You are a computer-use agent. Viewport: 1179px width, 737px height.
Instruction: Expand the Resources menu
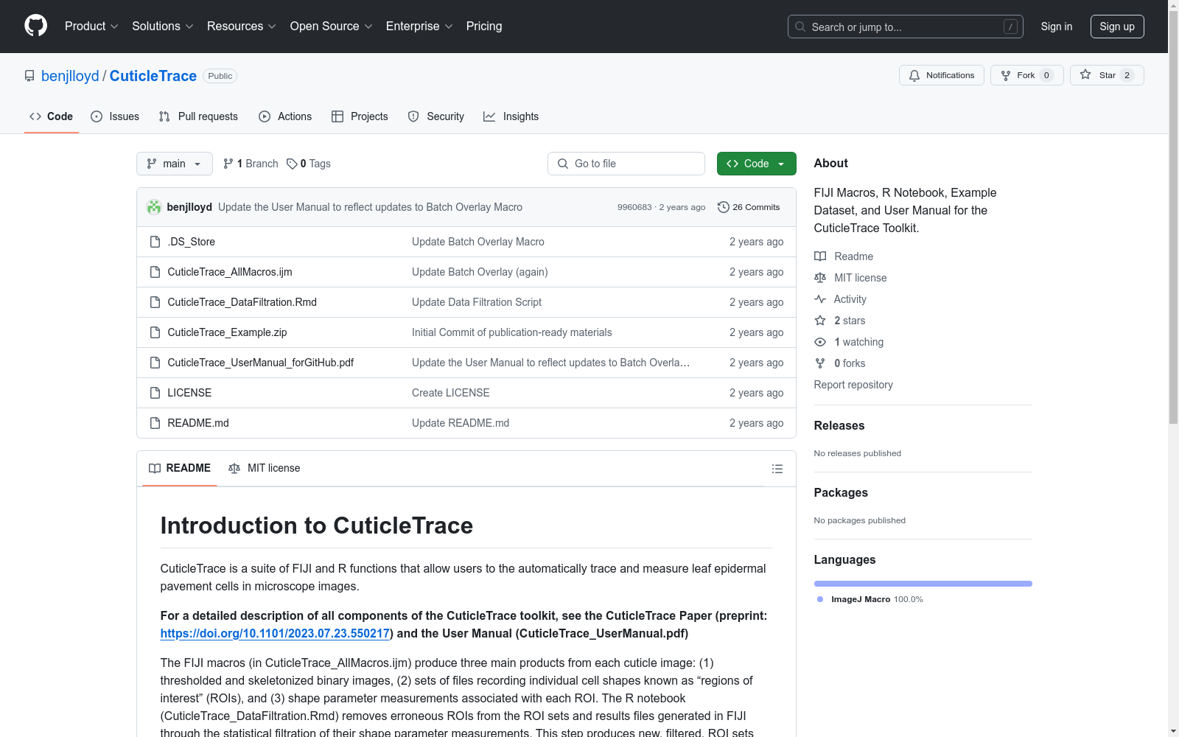242,27
